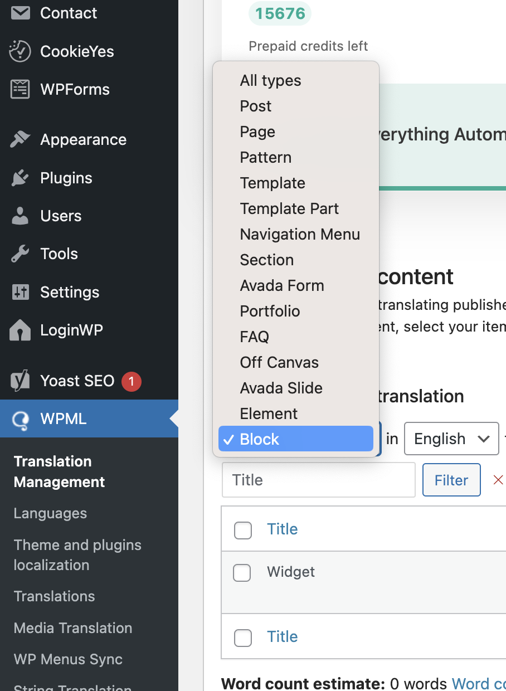This screenshot has height=691, width=506.
Task: Choose Section option in type list
Action: [296, 260]
